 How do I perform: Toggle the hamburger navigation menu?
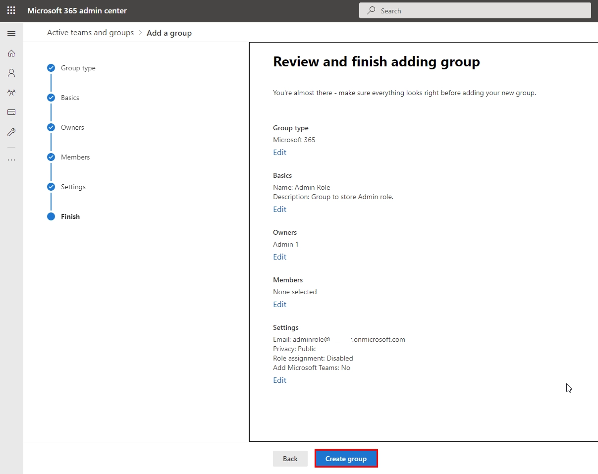pyautogui.click(x=11, y=33)
